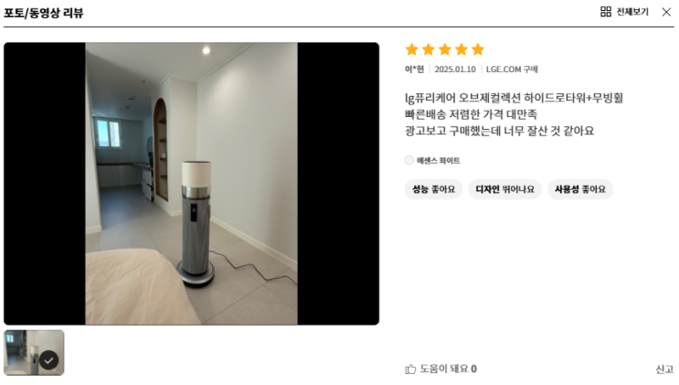
Task: Close the photo review popup
Action: click(666, 12)
